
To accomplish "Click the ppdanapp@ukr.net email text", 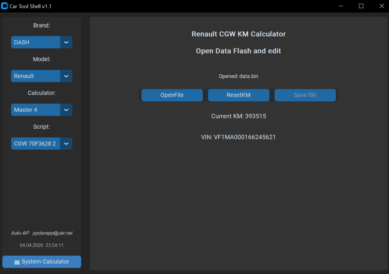I will click(53, 233).
